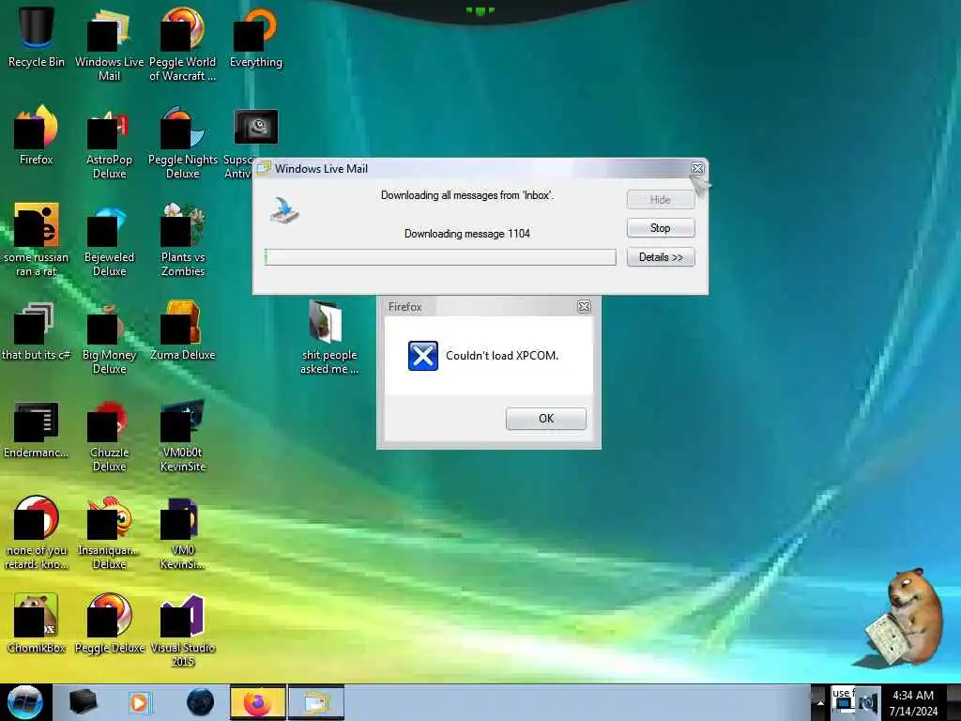Screen dimensions: 961x721
Task: Click the black box icon in taskbar
Action: pyautogui.click(x=83, y=702)
